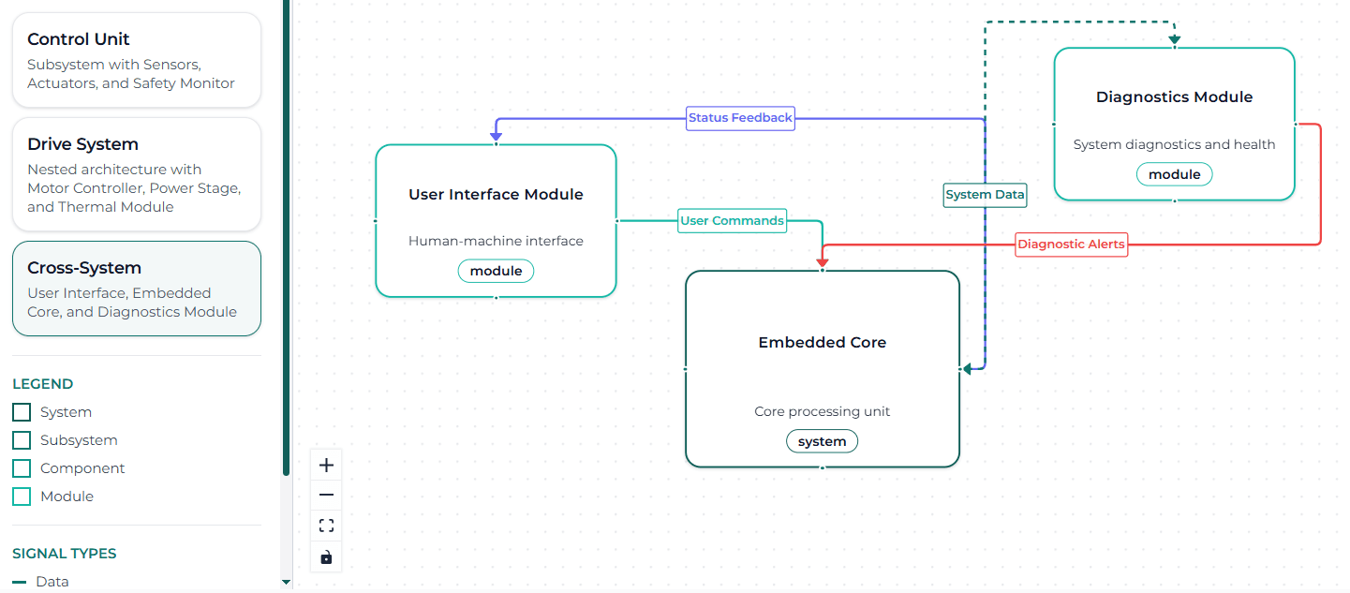Click the System legend square
Viewport: 1350px width, 593px height.
tap(22, 412)
